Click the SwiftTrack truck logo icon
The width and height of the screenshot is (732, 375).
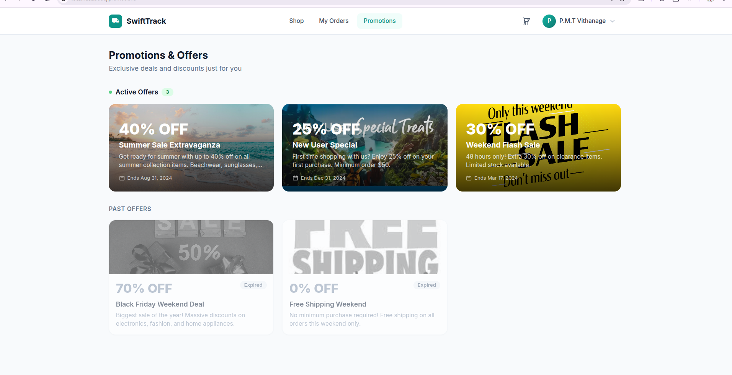click(x=115, y=21)
